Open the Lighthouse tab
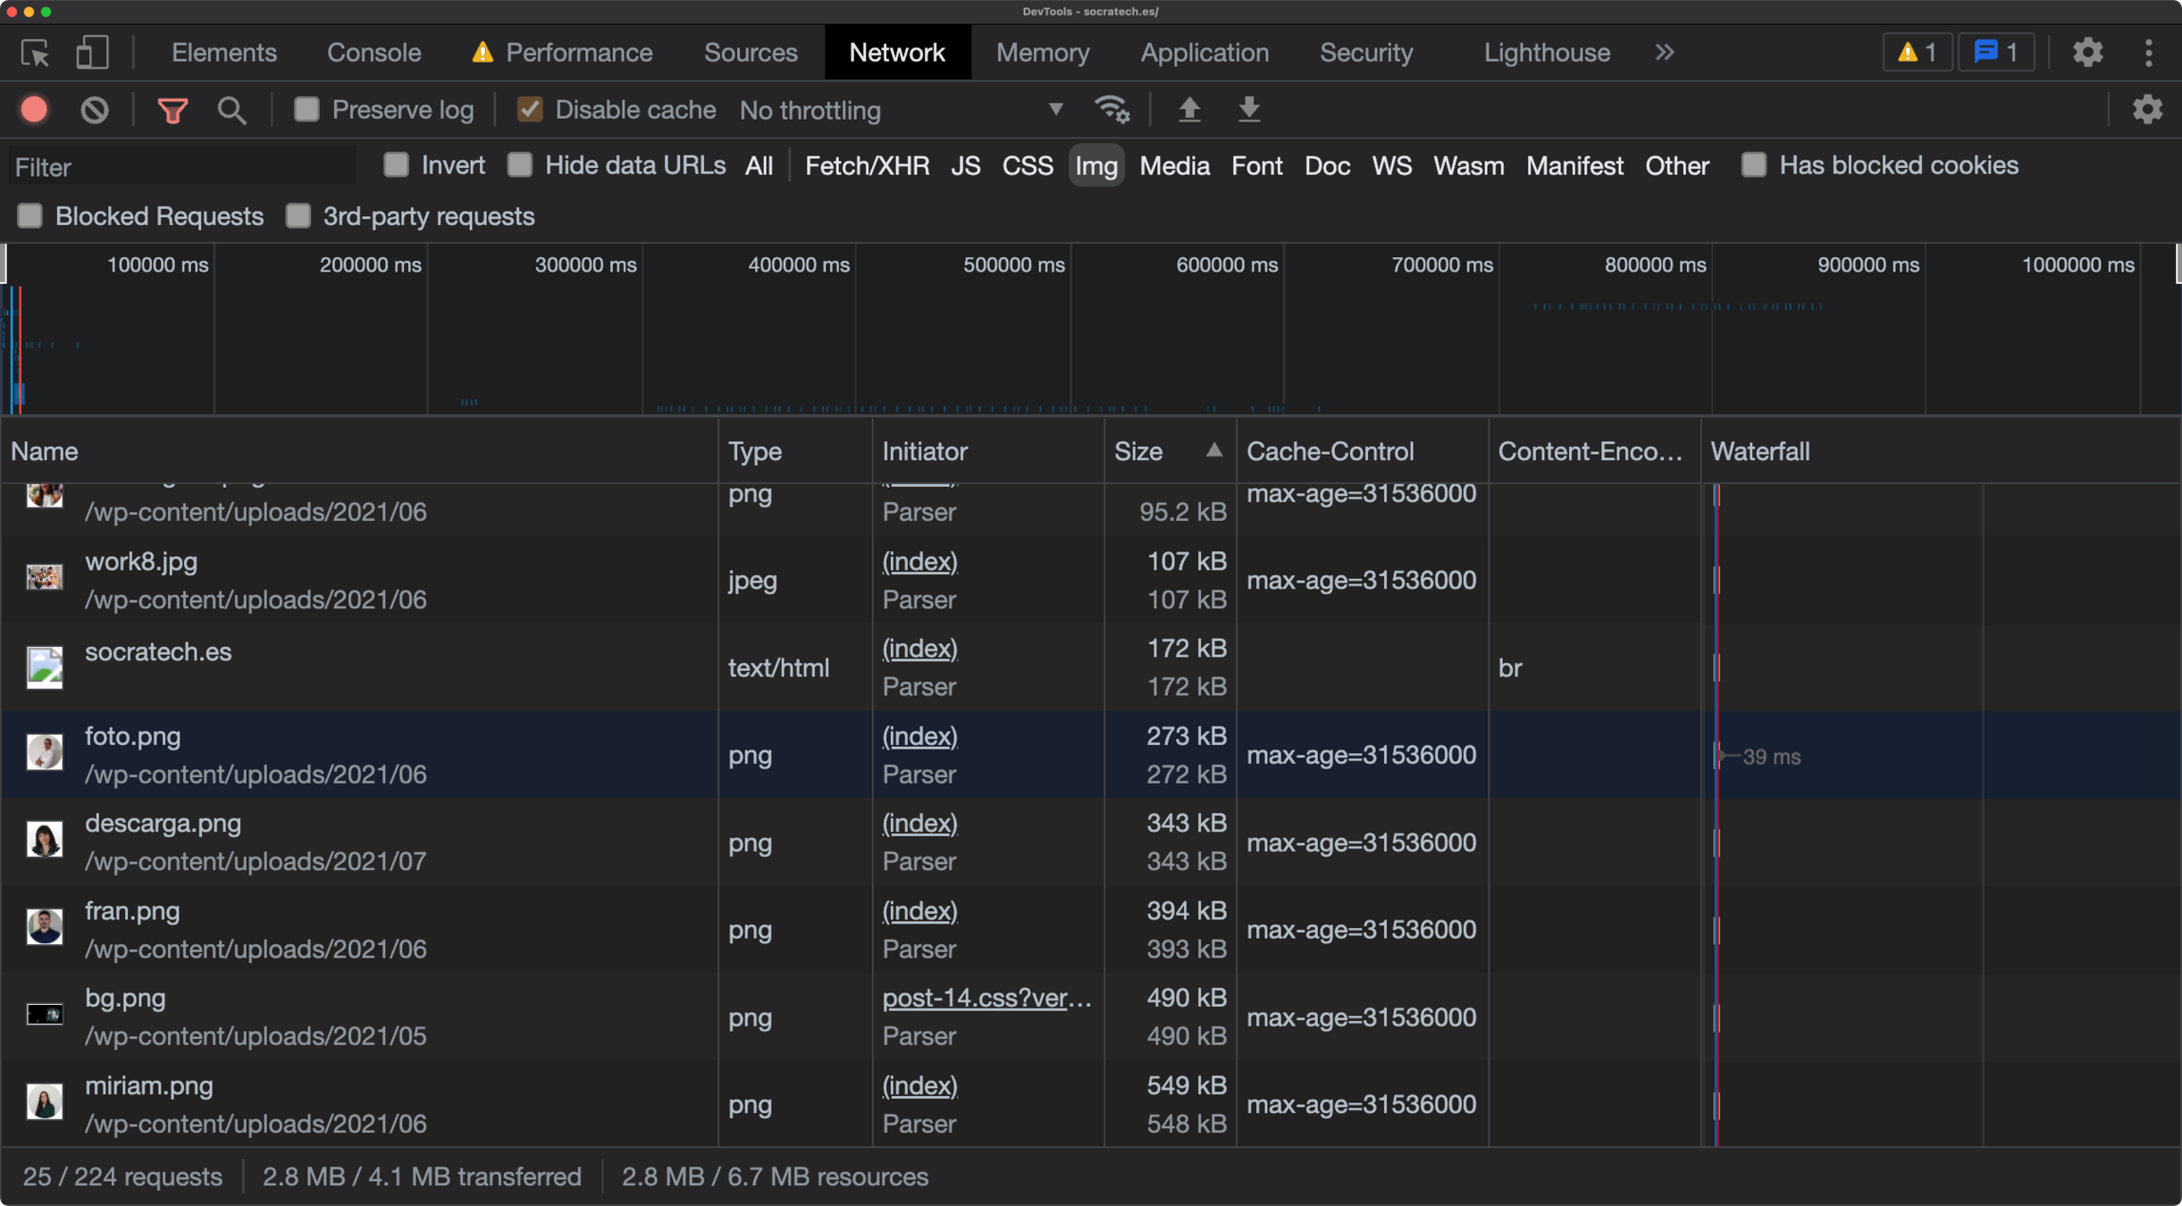 coord(1547,53)
